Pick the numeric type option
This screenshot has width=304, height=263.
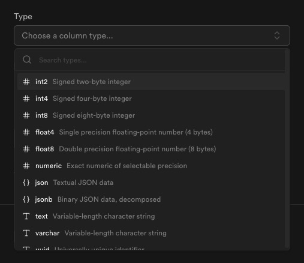(x=151, y=166)
